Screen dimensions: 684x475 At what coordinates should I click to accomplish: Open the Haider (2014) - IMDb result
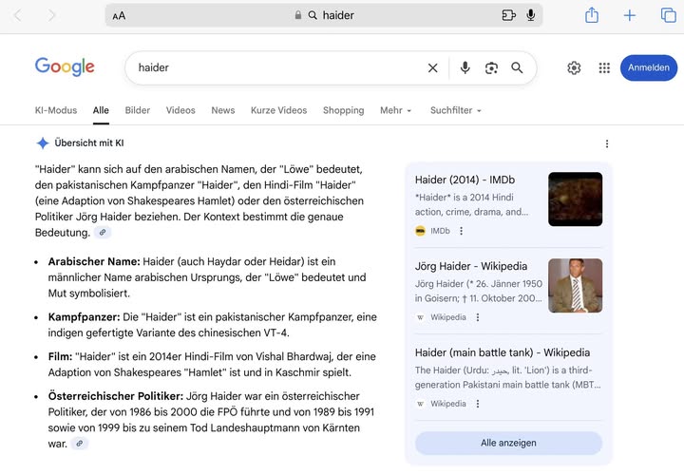(x=465, y=180)
